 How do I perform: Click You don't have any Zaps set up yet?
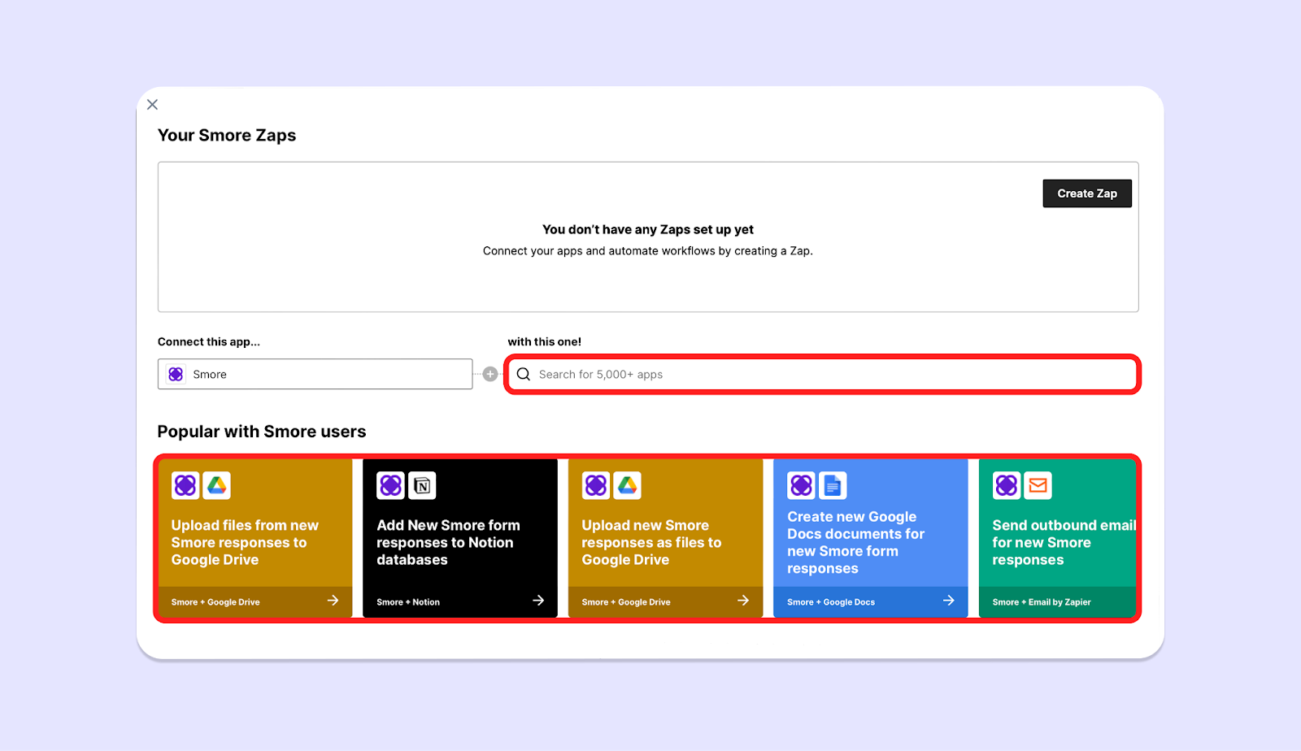click(x=648, y=229)
